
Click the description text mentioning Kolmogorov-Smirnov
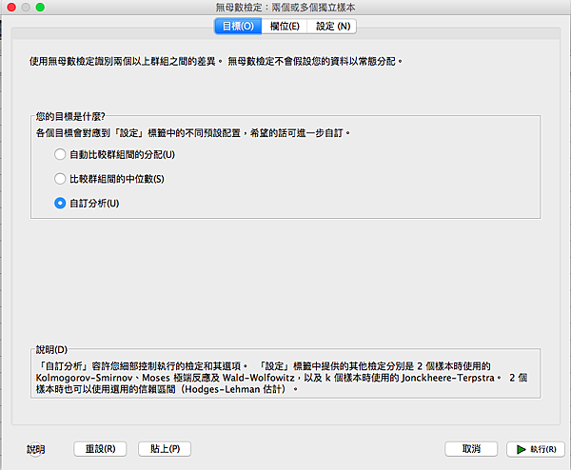click(x=282, y=378)
